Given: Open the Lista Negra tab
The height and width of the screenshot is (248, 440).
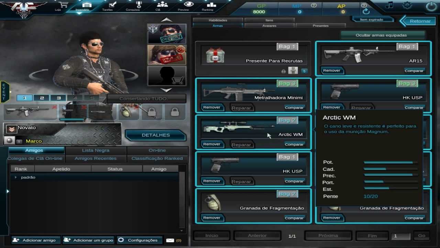Looking at the screenshot, I should coord(96,150).
